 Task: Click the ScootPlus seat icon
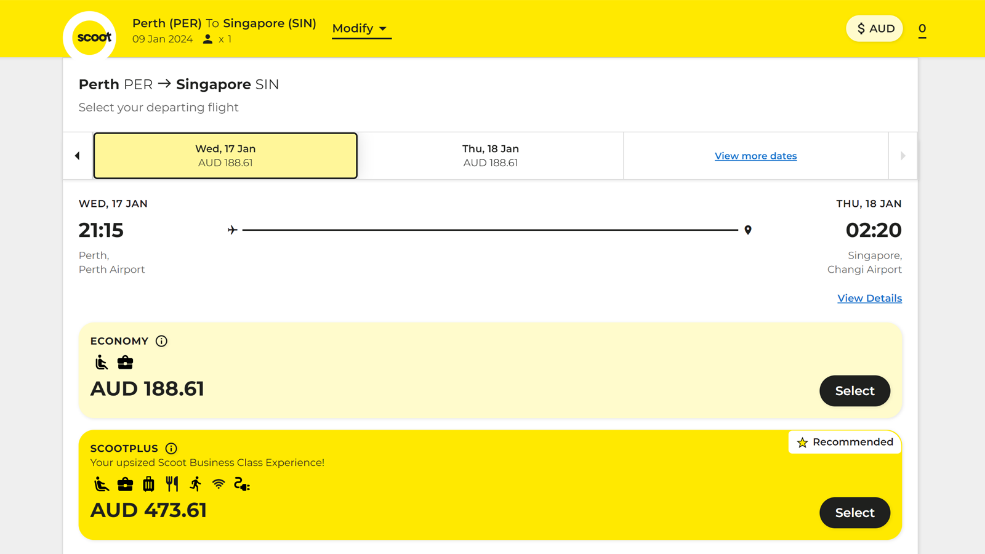tap(102, 484)
